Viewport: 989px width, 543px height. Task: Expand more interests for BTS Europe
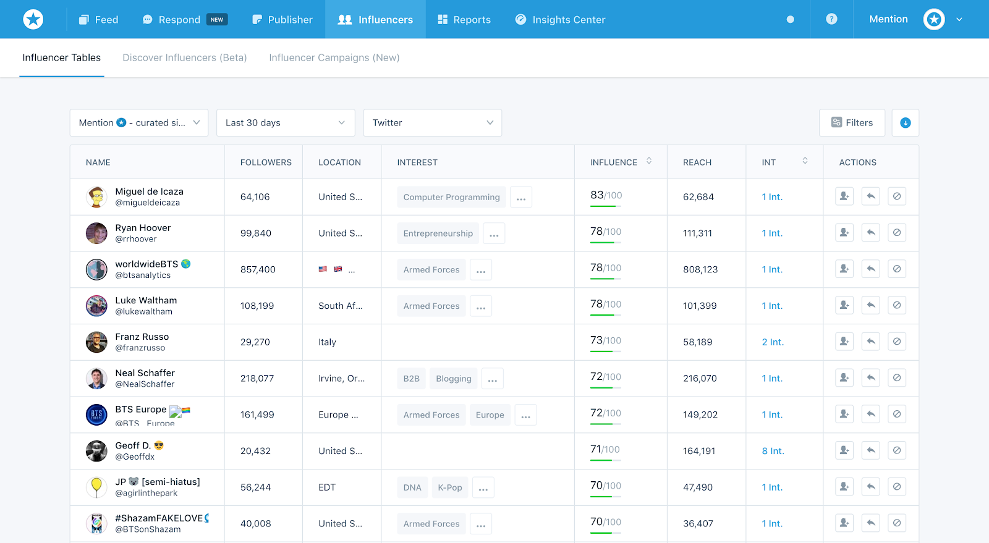pyautogui.click(x=525, y=415)
